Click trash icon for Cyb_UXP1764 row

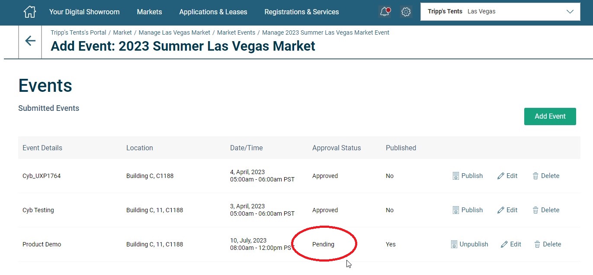coord(535,176)
